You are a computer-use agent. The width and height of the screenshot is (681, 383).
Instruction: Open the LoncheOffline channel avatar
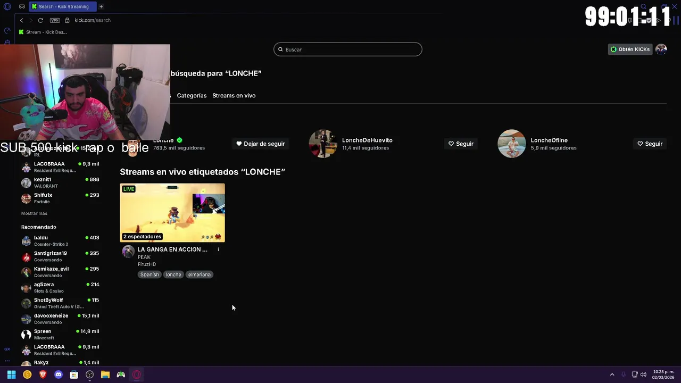point(512,144)
